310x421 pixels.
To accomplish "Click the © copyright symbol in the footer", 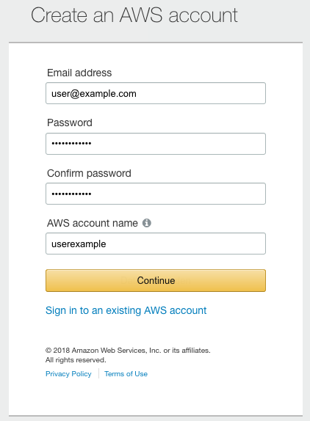I will tap(48, 351).
